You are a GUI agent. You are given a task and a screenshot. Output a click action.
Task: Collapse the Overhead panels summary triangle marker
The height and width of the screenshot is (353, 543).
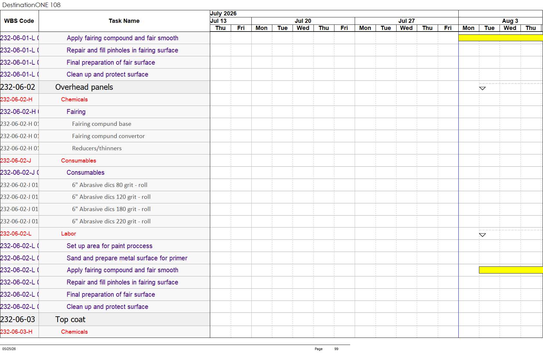[482, 88]
